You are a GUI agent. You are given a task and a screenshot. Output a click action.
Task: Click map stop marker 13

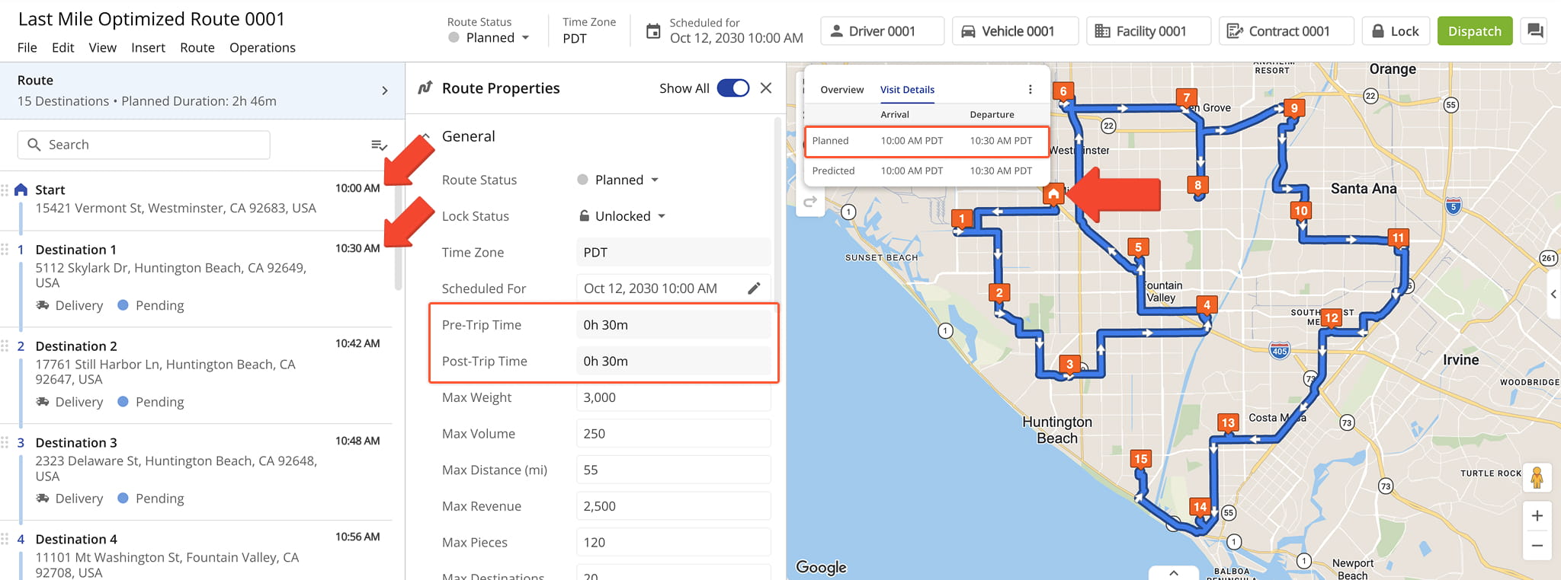tap(1227, 423)
